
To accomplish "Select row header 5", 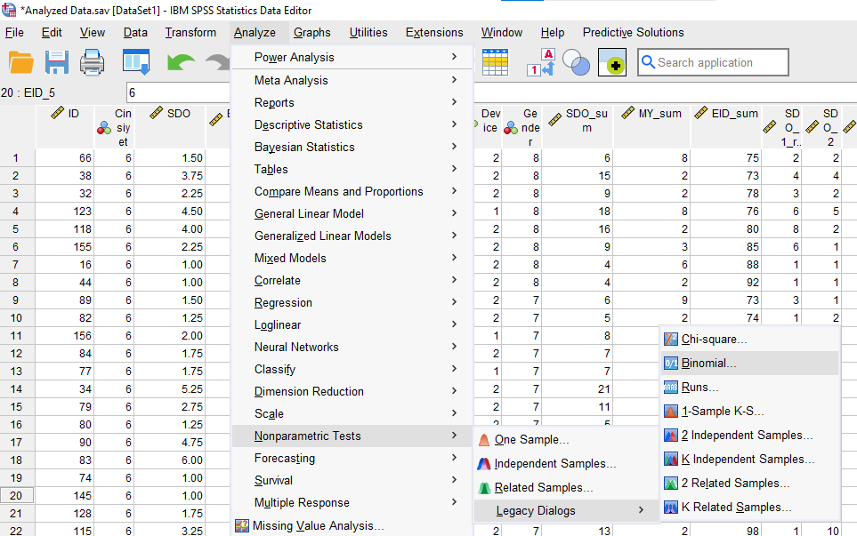I will pyautogui.click(x=16, y=229).
